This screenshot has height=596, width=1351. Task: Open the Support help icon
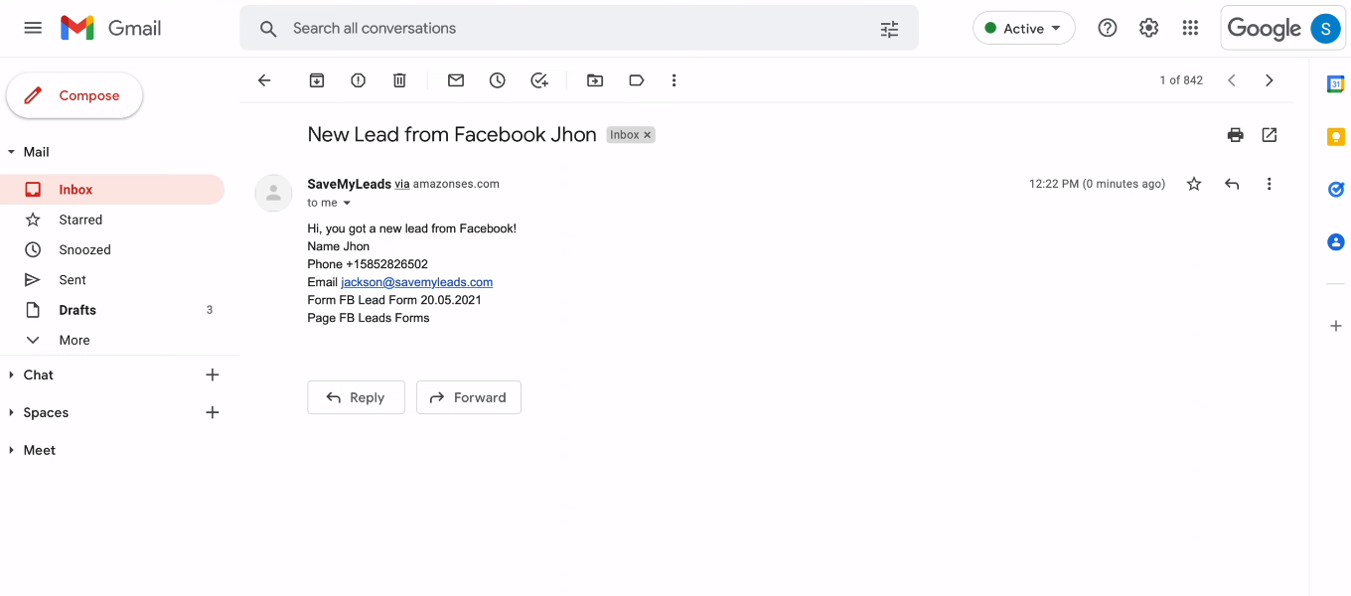click(1108, 28)
